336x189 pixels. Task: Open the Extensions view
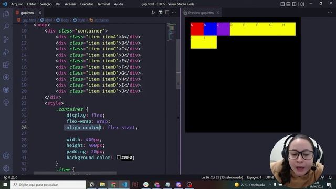tap(6, 65)
